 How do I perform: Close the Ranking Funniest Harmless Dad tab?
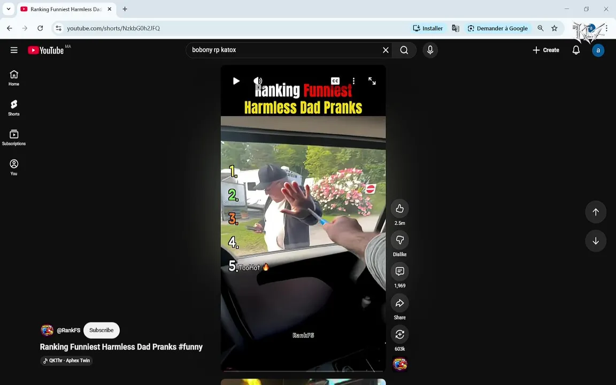[110, 9]
